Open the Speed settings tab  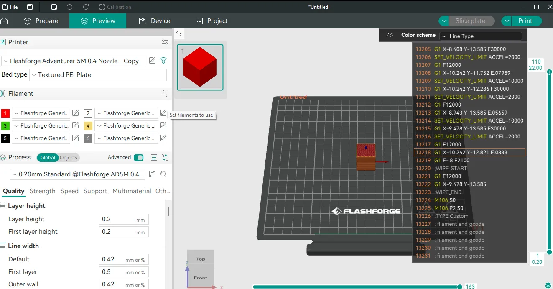point(69,191)
